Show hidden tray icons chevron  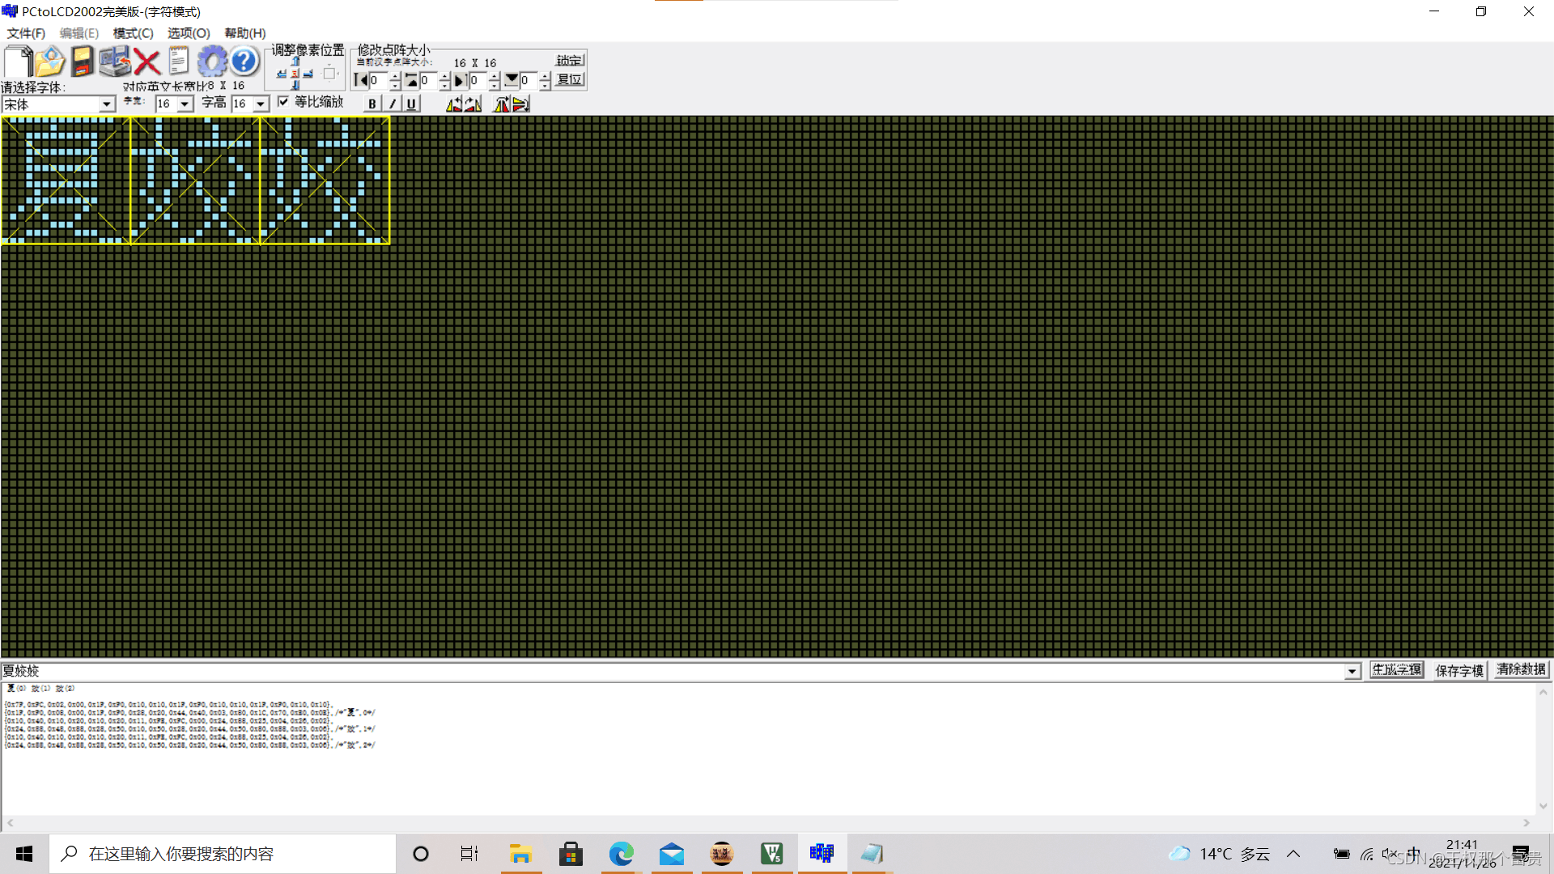coord(1293,854)
